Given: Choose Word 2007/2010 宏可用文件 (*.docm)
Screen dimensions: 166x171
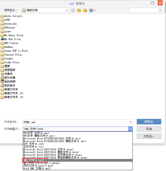Looking at the screenshot, I should point(78,155).
